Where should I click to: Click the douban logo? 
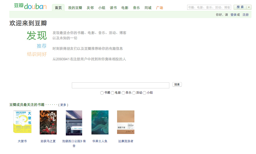click(x=30, y=6)
